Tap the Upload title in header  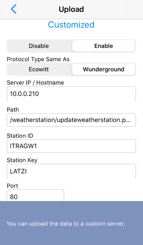click(x=71, y=9)
